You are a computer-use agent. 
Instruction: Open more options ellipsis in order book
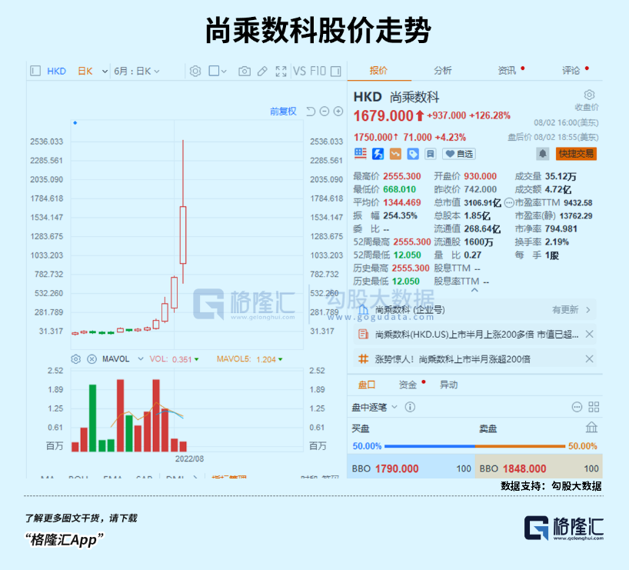pyautogui.click(x=577, y=407)
